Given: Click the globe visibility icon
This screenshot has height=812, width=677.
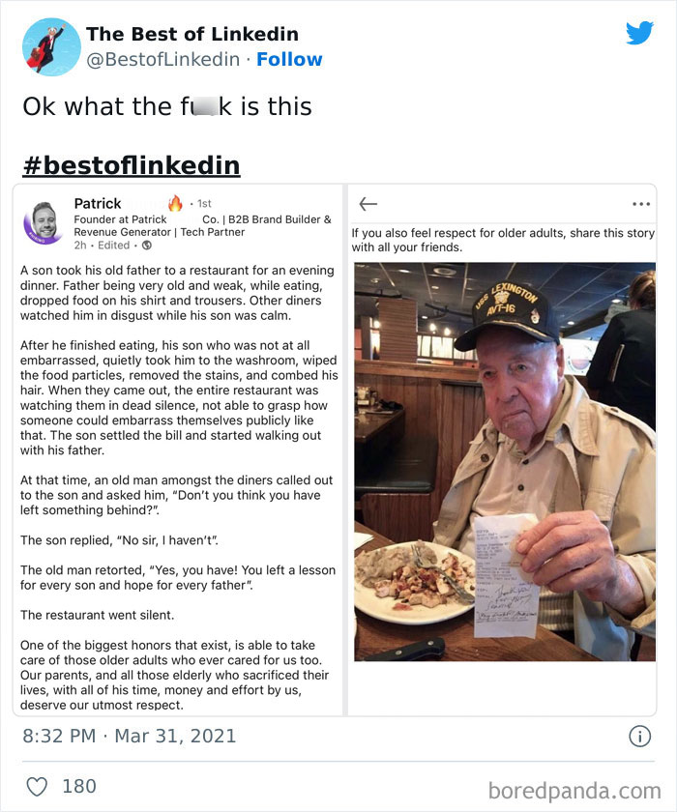Looking at the screenshot, I should click(x=147, y=245).
